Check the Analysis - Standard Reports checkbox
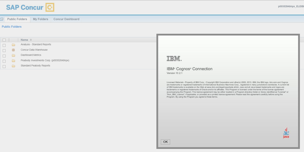304x152 pixels. tap(4, 45)
